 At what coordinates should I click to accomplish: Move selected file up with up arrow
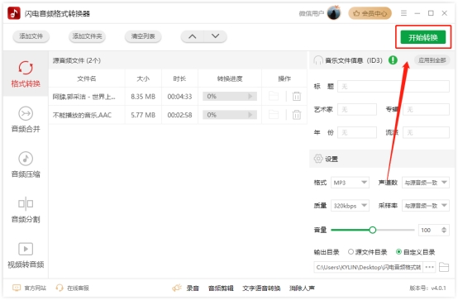pyautogui.click(x=192, y=36)
